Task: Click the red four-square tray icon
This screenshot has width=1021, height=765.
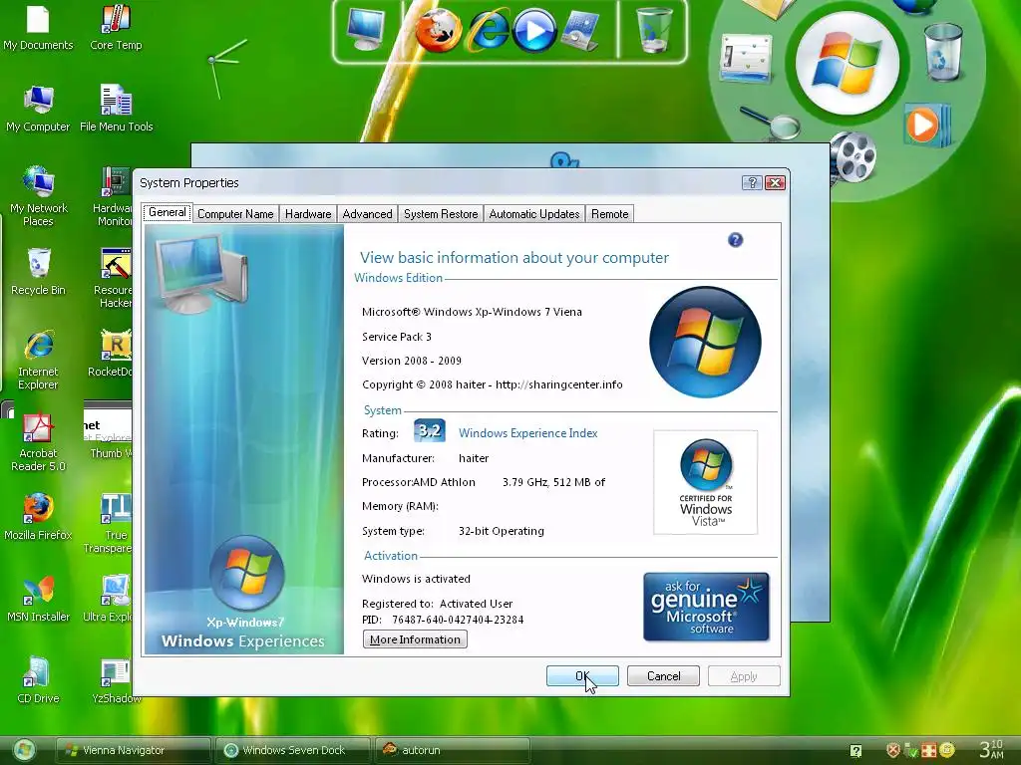Action: pyautogui.click(x=929, y=750)
